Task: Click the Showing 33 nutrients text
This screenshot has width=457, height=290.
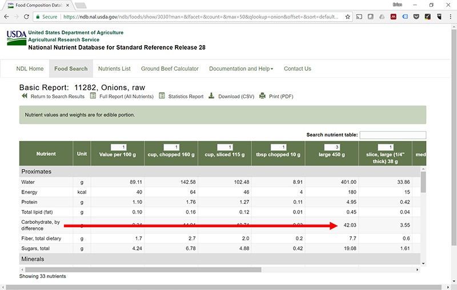Action: 42,276
